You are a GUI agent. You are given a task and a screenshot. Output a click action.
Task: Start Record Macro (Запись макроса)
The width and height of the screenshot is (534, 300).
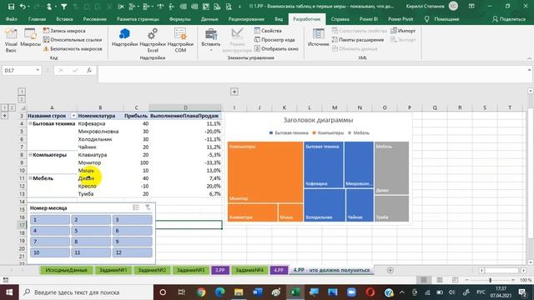click(64, 31)
